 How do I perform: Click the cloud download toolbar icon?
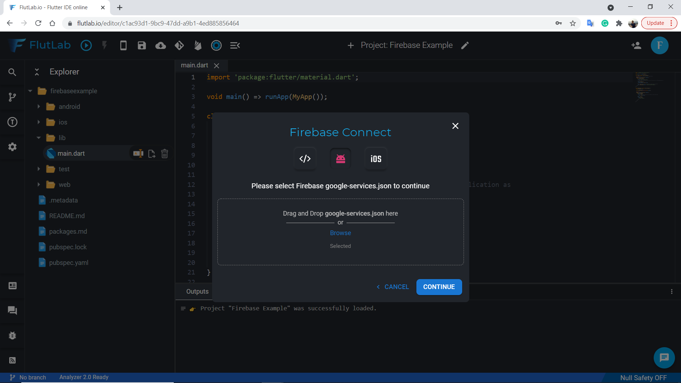[160, 45]
